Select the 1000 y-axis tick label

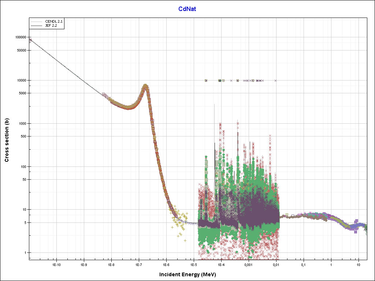tap(22, 124)
